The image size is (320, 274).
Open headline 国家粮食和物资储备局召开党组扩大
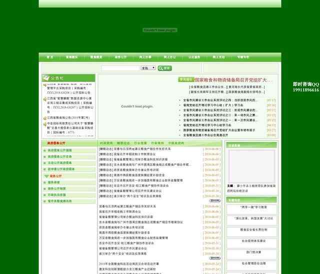point(233,80)
